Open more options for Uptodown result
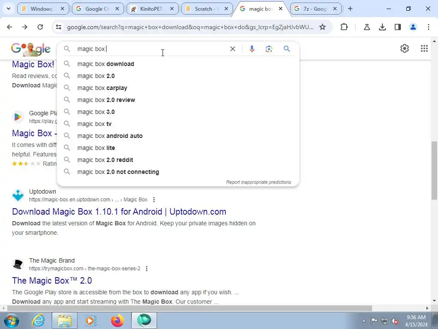The width and height of the screenshot is (438, 329). click(154, 200)
